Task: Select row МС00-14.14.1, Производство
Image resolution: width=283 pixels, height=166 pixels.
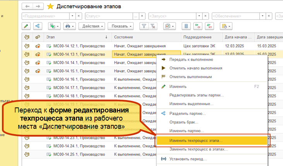Action: [x=79, y=62]
